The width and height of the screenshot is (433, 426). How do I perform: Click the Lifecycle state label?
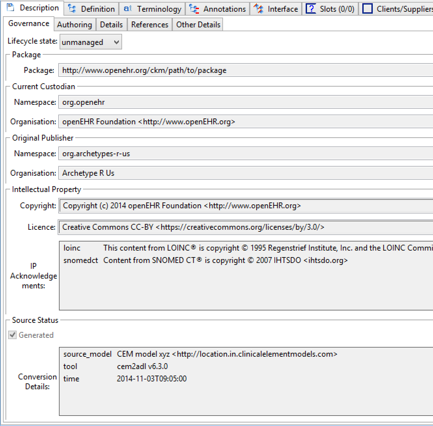(32, 41)
